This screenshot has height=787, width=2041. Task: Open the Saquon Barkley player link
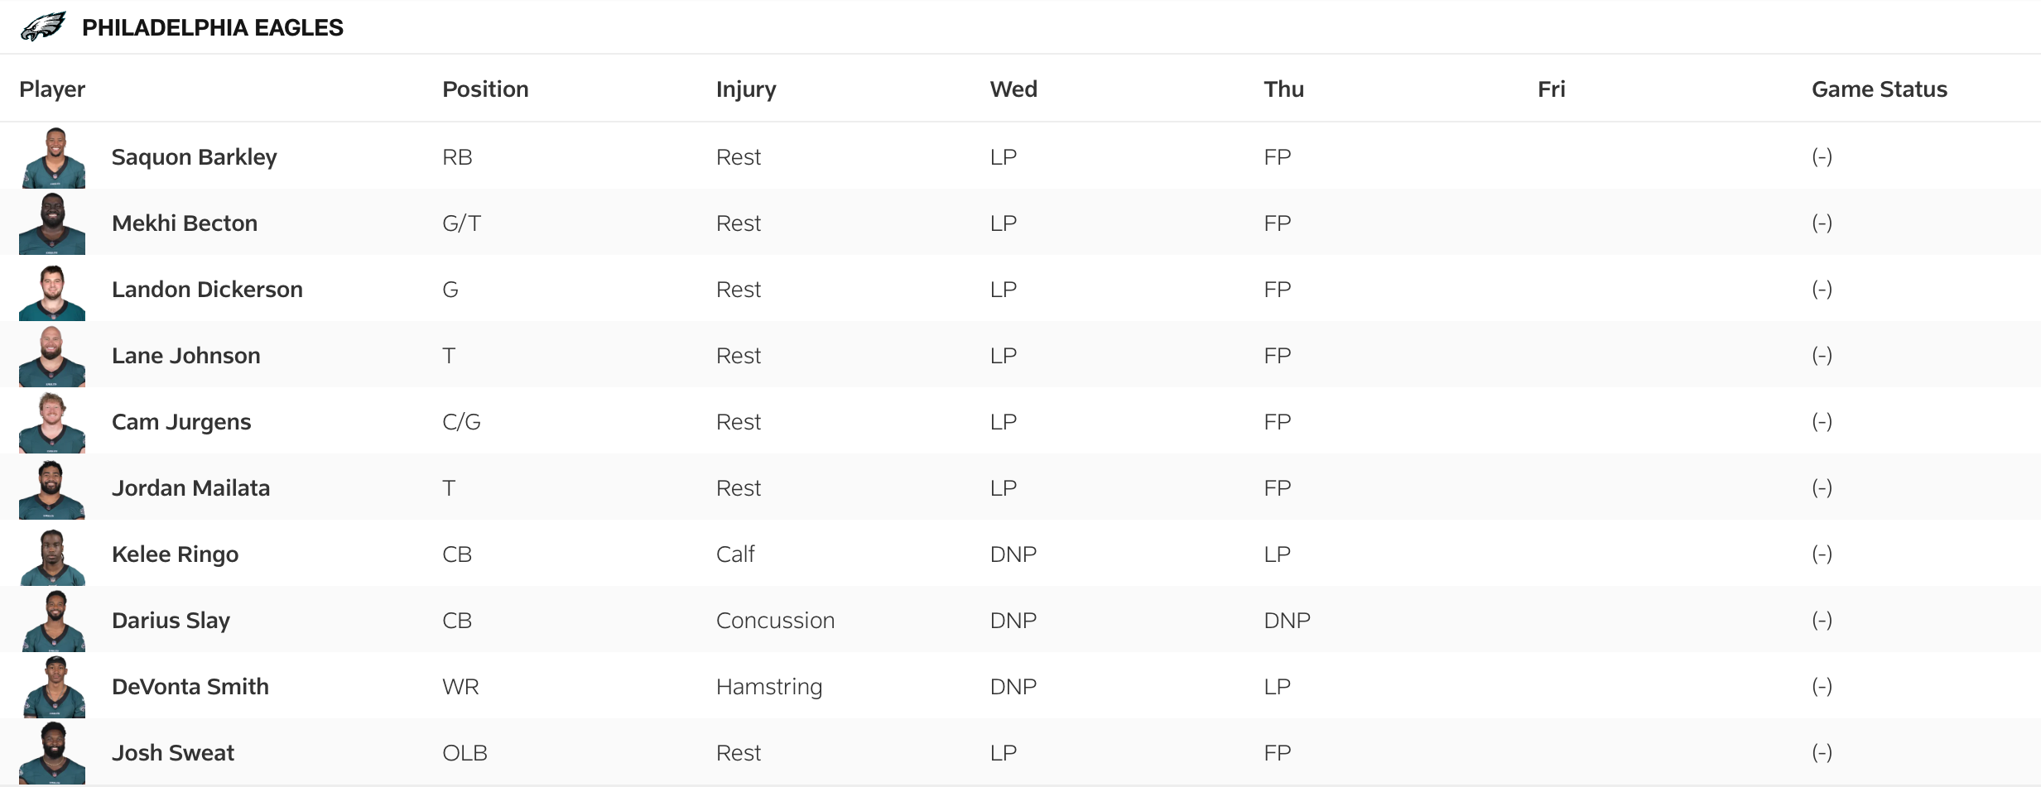[195, 157]
